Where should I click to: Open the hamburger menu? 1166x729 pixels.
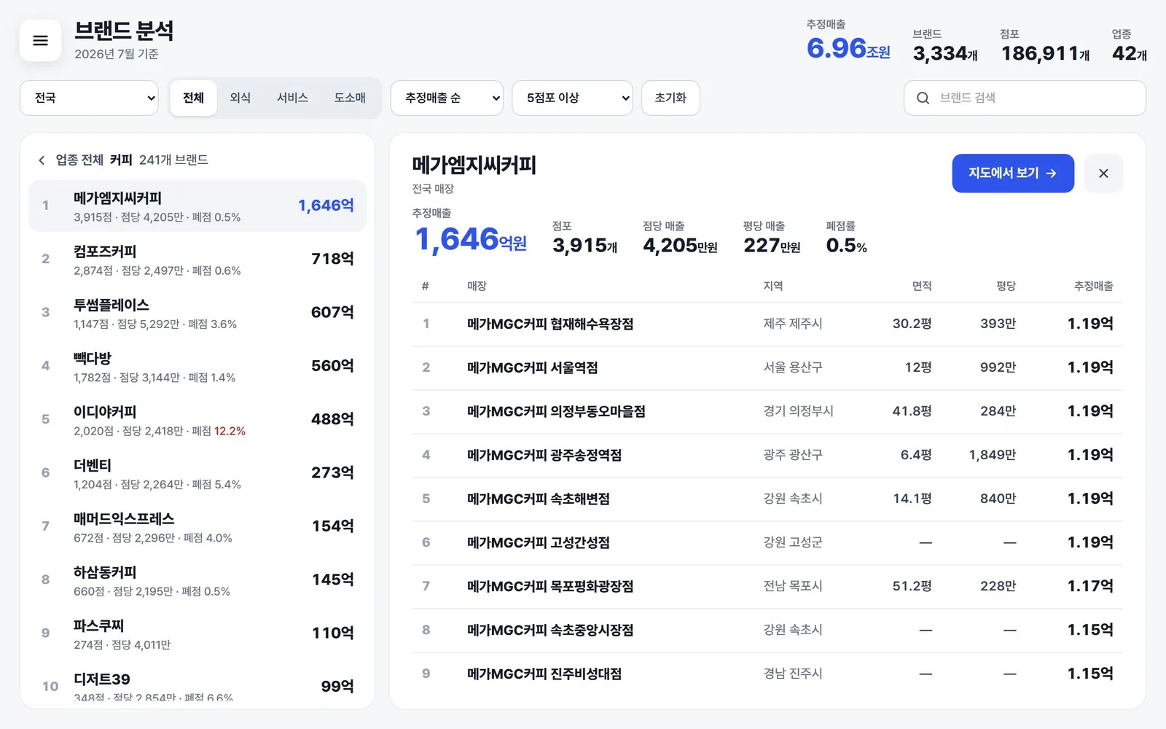41,40
